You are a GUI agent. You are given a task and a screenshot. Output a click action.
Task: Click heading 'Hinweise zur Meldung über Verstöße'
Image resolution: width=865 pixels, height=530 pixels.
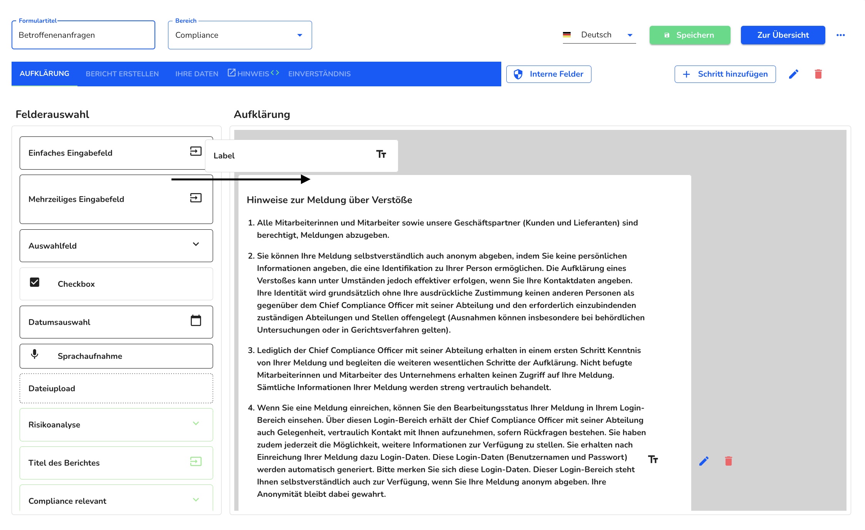coord(329,200)
